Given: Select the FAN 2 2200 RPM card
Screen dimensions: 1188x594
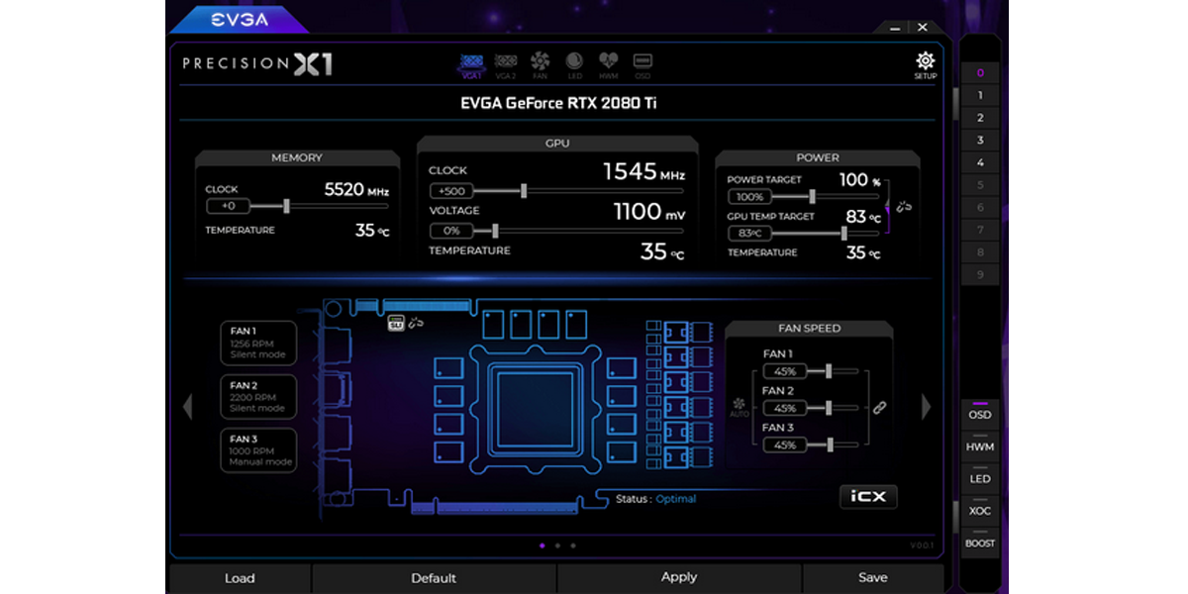Looking at the screenshot, I should pos(258,396).
